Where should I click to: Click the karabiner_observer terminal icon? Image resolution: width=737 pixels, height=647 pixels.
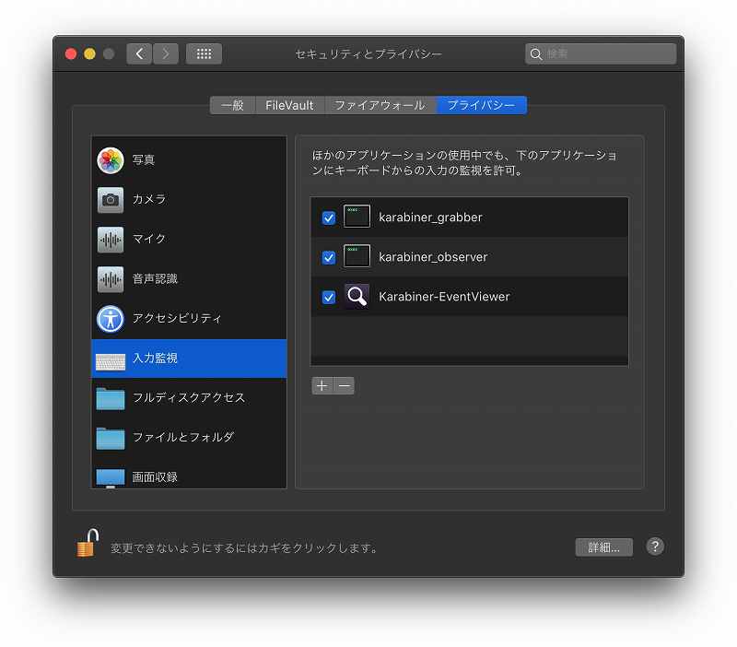pyautogui.click(x=357, y=256)
